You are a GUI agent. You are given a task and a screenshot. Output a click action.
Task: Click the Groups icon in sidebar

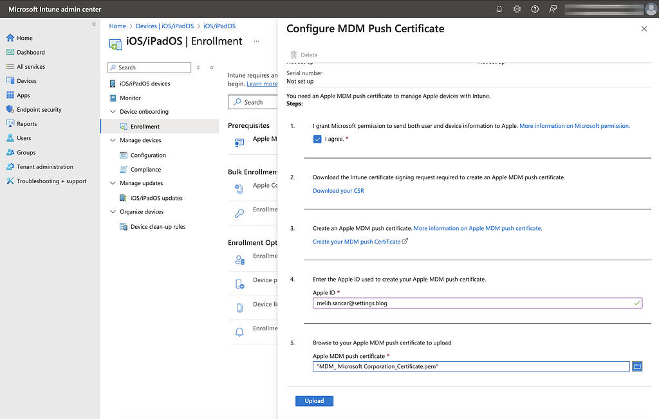10,152
